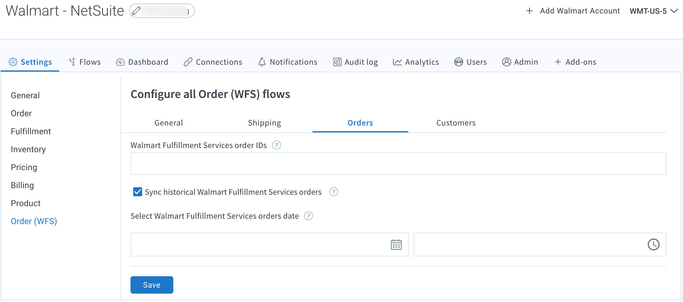
Task: Click the integration name edit field in header
Action: (x=162, y=11)
